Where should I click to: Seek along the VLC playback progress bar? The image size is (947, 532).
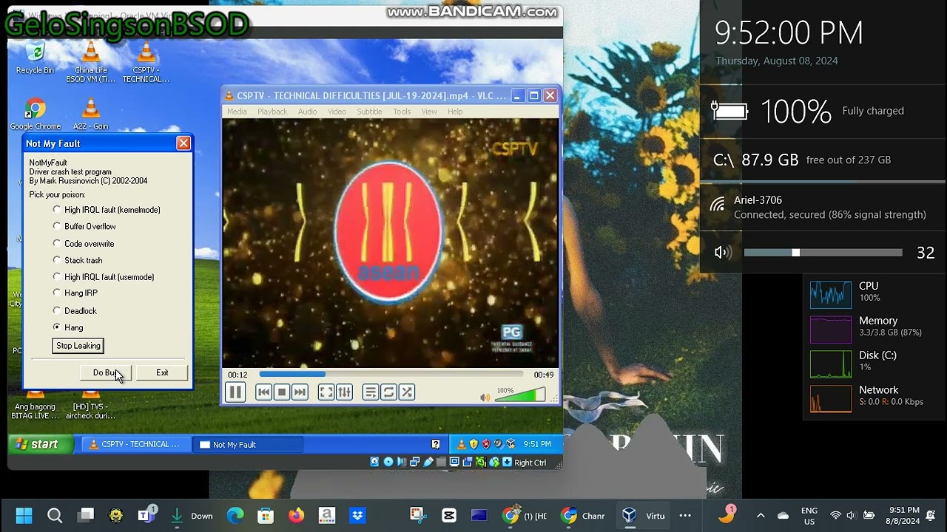[x=391, y=375]
